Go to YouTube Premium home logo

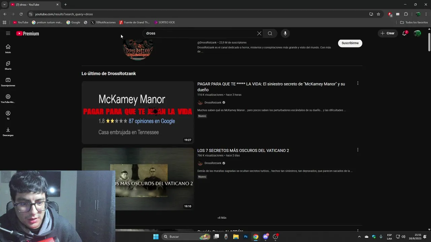tap(28, 33)
